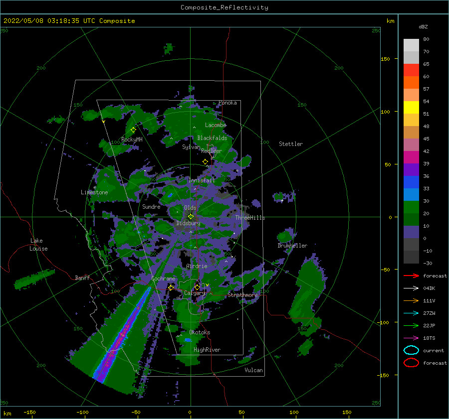Click the Blackfalds town label
This screenshot has width=449, height=419.
click(x=212, y=138)
